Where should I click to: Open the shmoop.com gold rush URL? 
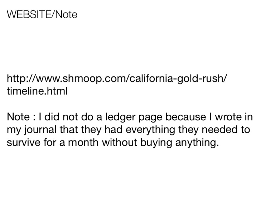coord(116,78)
